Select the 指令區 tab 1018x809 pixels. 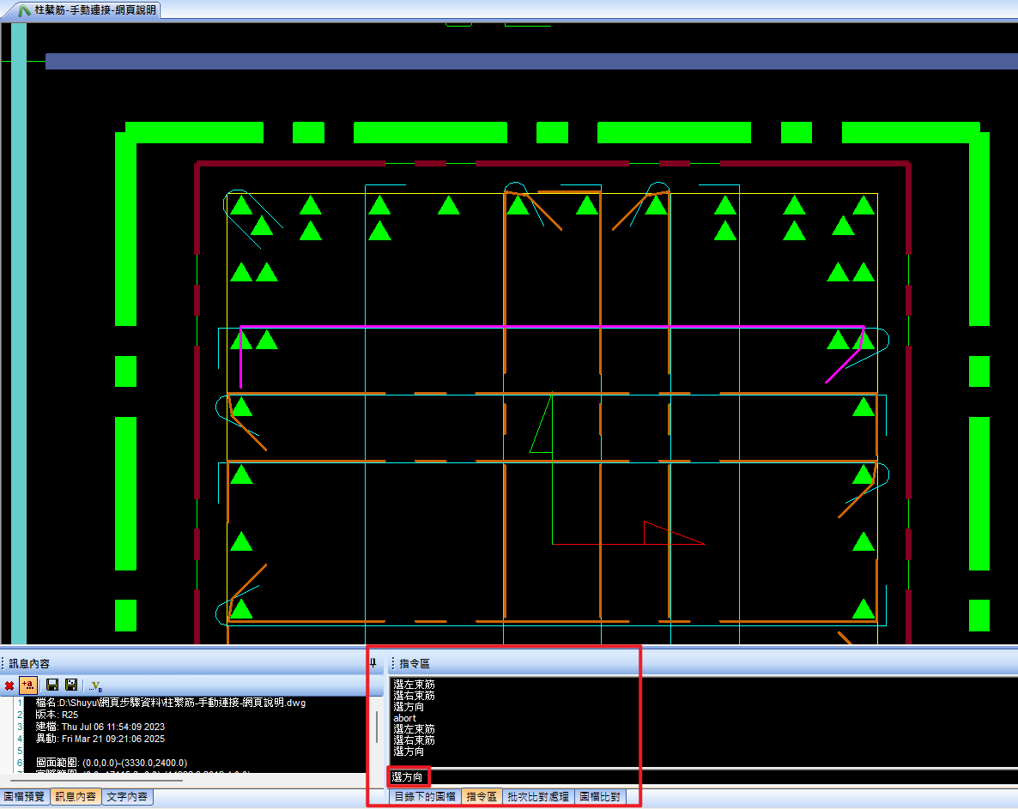(482, 797)
